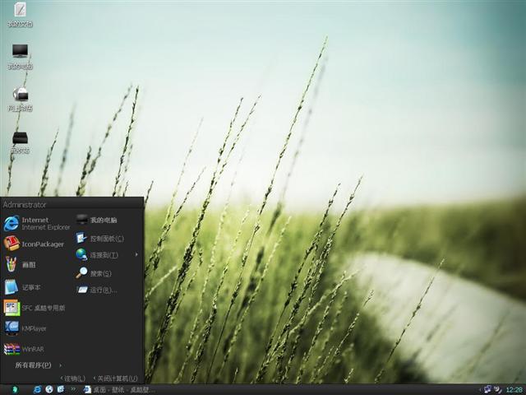Expand 所有程序(P) all programs list
Image resolution: width=526 pixels, height=395 pixels.
(38, 365)
